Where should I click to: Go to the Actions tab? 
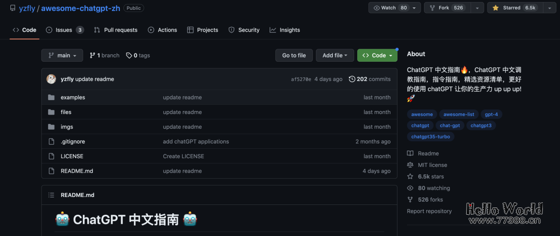162,30
